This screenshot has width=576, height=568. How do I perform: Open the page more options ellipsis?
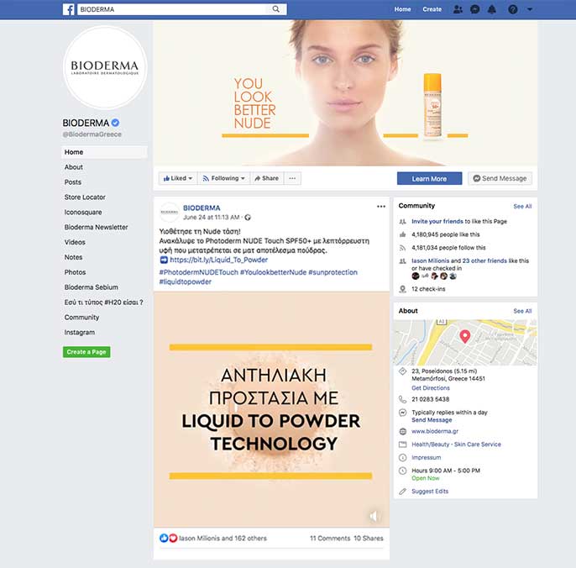pos(292,178)
